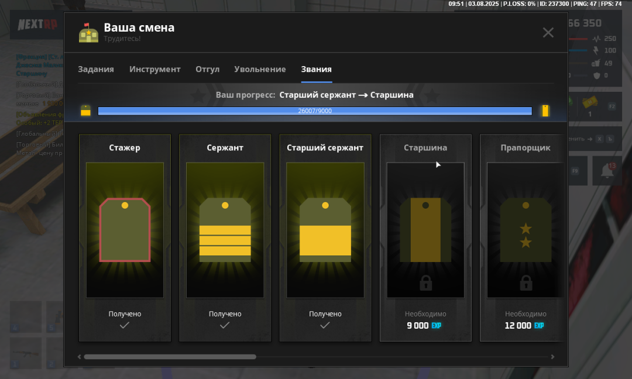The width and height of the screenshot is (632, 379).
Task: Click the Ваша смена title
Action: 139,27
